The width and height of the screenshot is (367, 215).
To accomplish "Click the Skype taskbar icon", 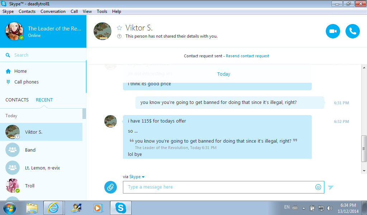I will click(121, 208).
